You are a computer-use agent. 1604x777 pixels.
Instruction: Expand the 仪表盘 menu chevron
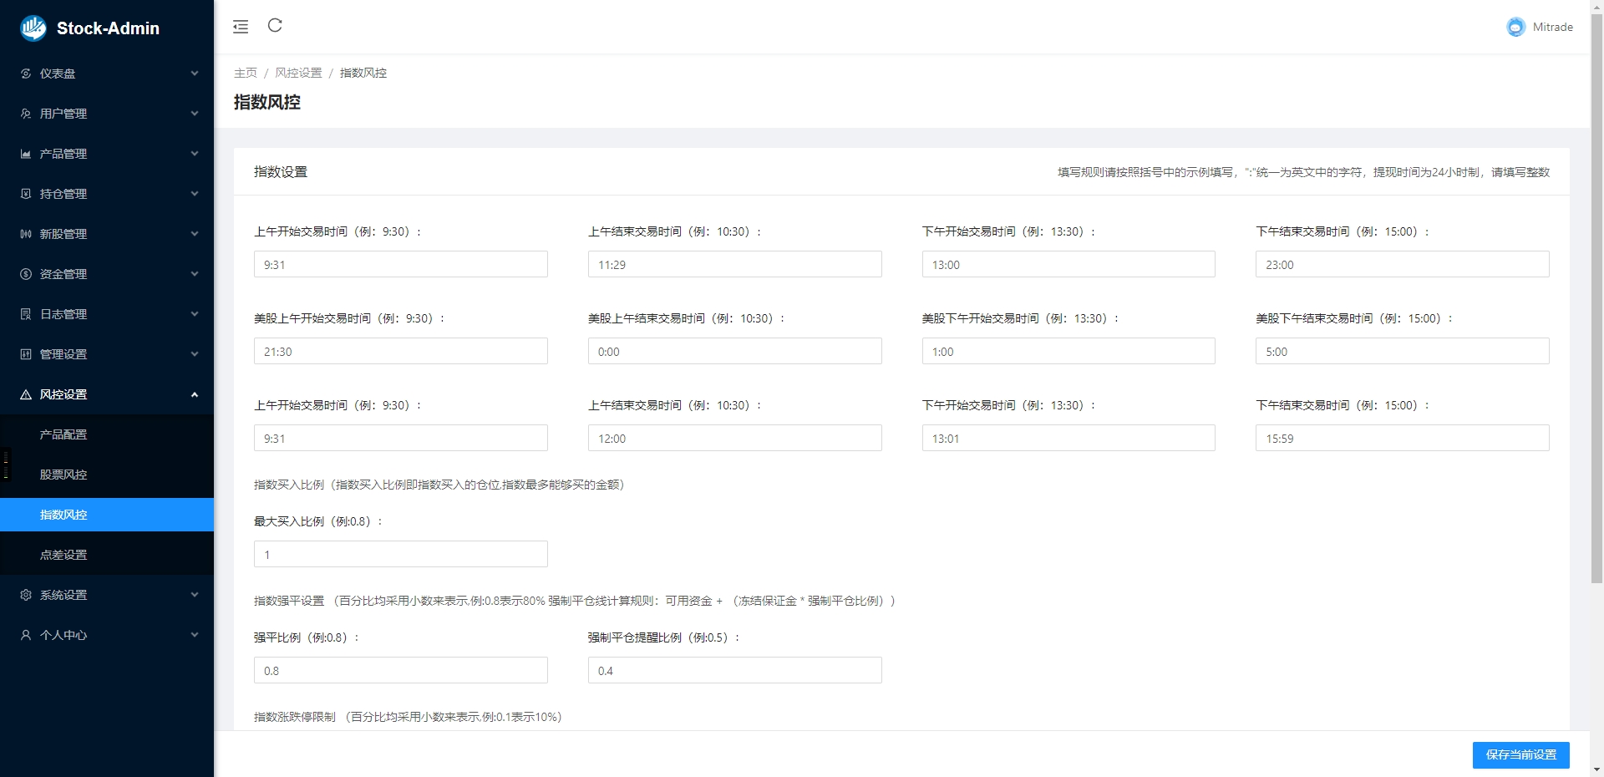195,74
